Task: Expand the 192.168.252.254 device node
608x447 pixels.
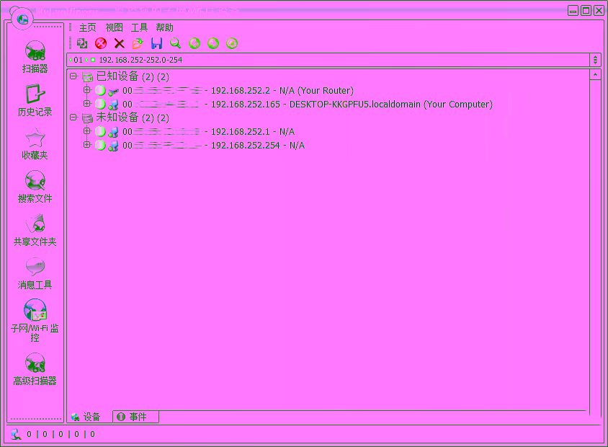Action: pos(87,145)
